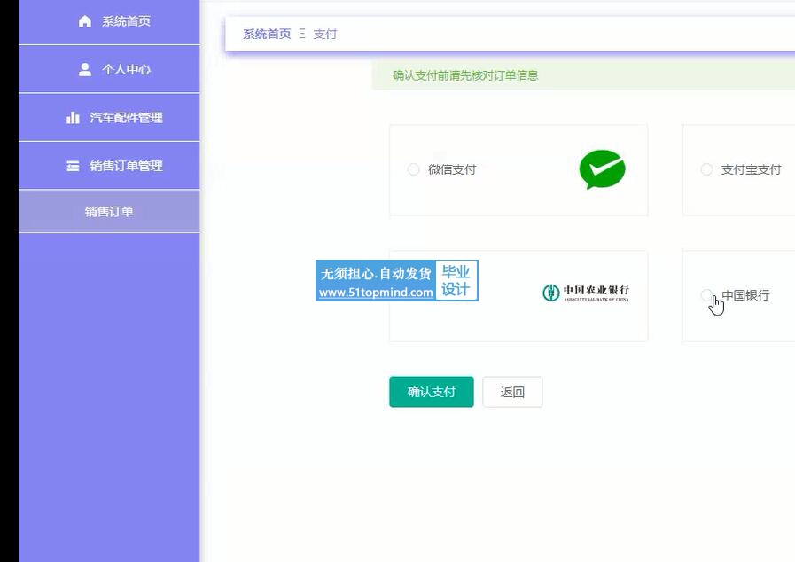This screenshot has height=562, width=795.
Task: Click the Agricultural Bank of China logo
Action: (x=586, y=293)
